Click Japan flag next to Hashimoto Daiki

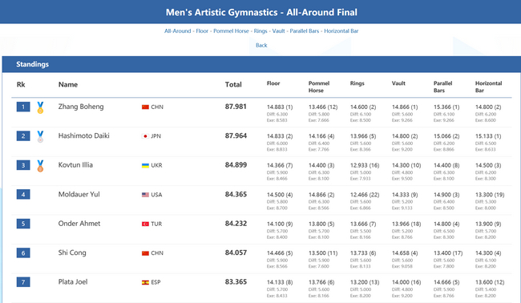point(145,136)
